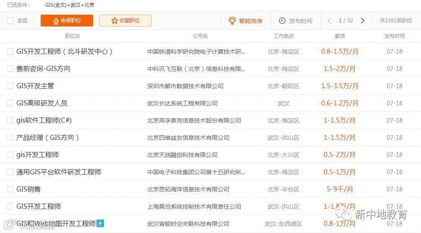This screenshot has width=421, height=233.
Task: Check the box for gis软件工程师(C#)
Action: pos(10,120)
